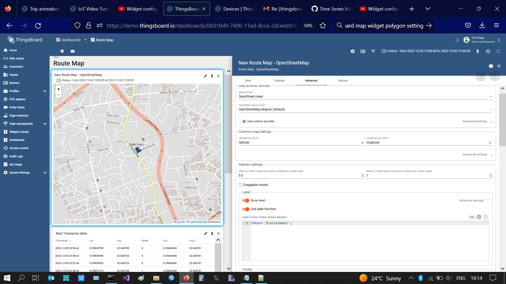
Task: Open the OpenStreetMap attribution link
Action: point(199,222)
